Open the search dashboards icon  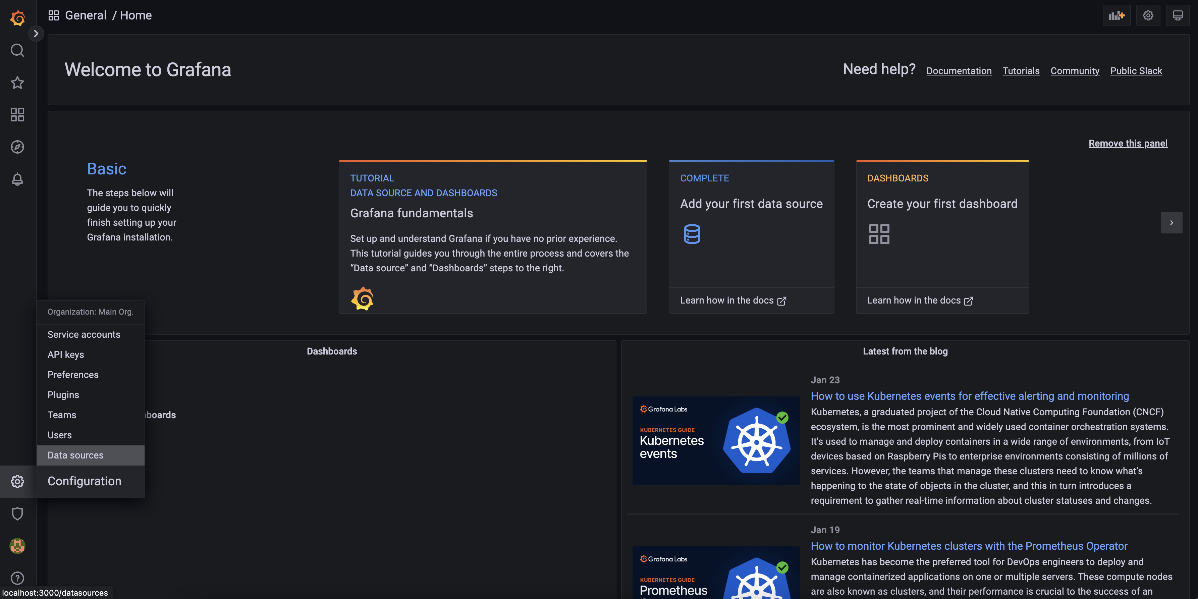click(x=18, y=50)
